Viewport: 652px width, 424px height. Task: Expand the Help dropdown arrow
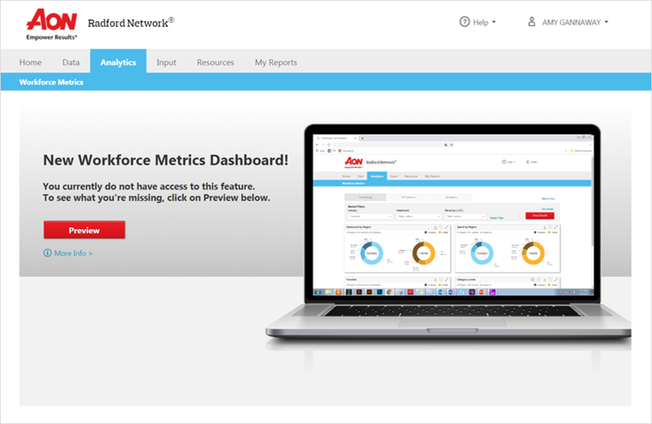(x=494, y=22)
